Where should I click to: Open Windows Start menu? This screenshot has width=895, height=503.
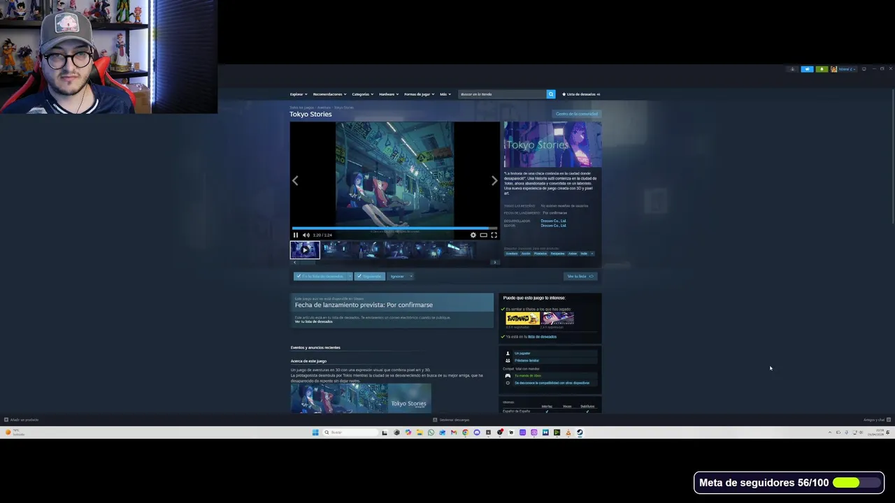coord(315,432)
